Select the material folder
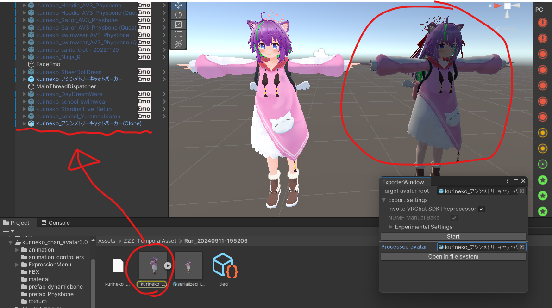Viewport: 552px width, 308px height. [x=39, y=279]
